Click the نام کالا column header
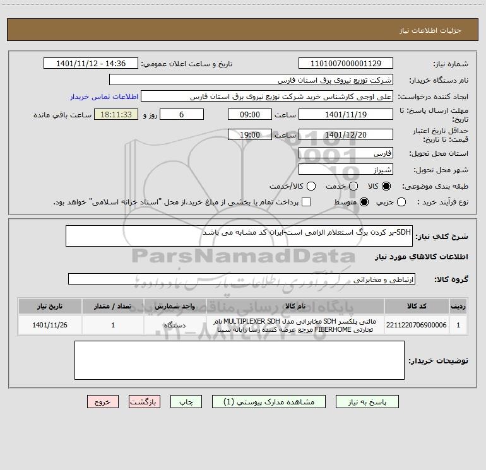This screenshot has width=486, height=470. (x=295, y=306)
